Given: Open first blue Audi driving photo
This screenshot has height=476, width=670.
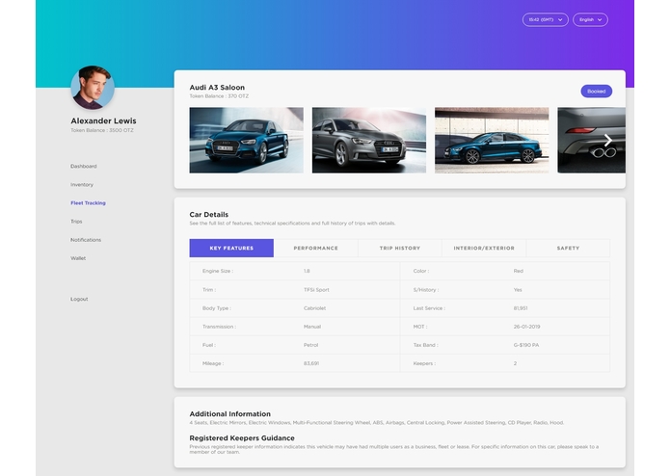Looking at the screenshot, I should [247, 140].
